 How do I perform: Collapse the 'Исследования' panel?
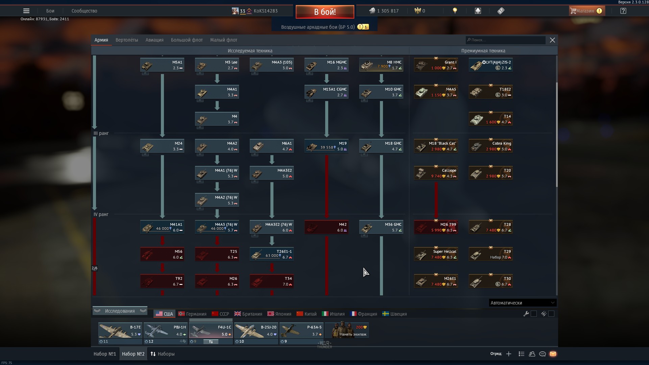[x=120, y=311]
